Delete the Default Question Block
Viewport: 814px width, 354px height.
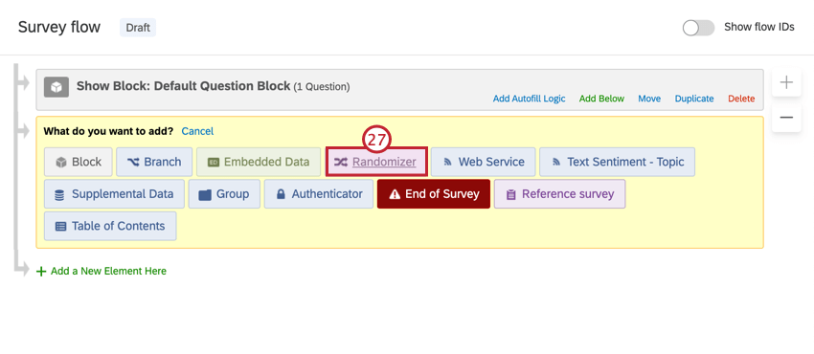tap(741, 99)
